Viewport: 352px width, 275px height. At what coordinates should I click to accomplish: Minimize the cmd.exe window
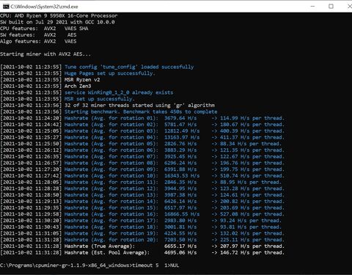coord(312,7)
